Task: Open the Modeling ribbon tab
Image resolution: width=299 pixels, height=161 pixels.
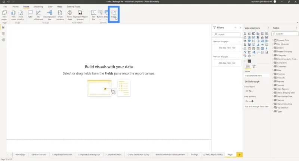Action: coord(38,7)
